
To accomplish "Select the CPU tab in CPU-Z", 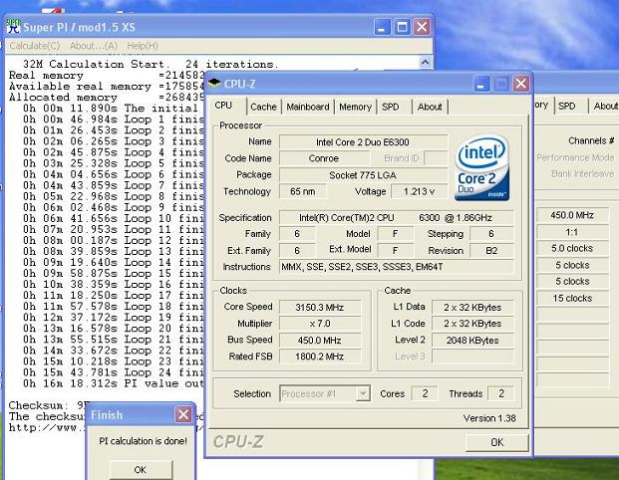I will point(223,106).
